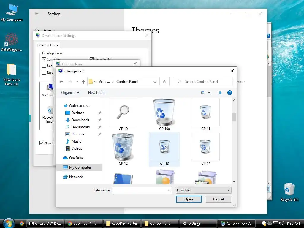Open the Windows Start orb

pos(9,223)
